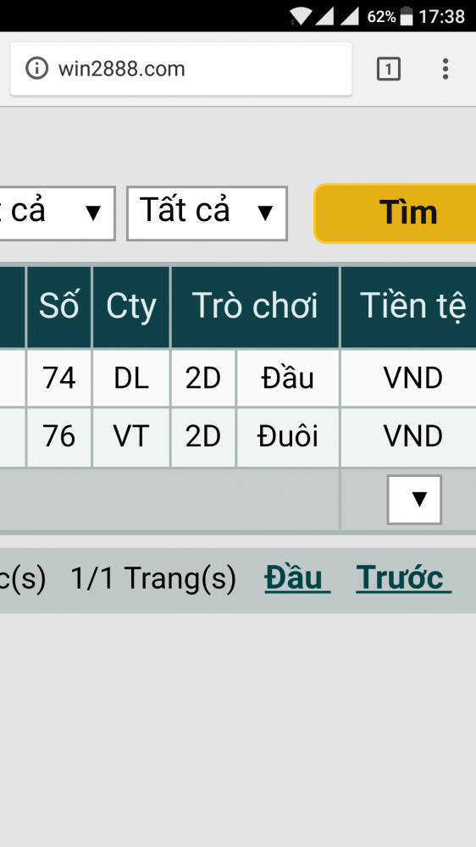Click the DL company cell

pyautogui.click(x=131, y=378)
